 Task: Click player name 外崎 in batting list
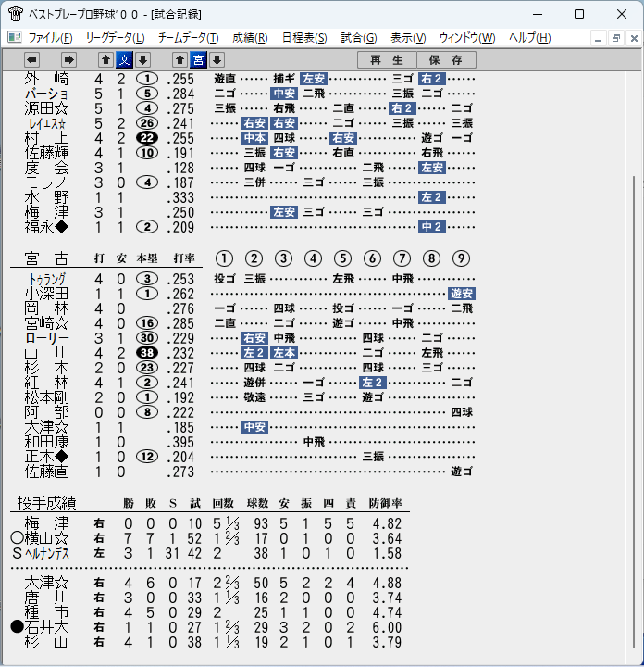click(x=47, y=79)
